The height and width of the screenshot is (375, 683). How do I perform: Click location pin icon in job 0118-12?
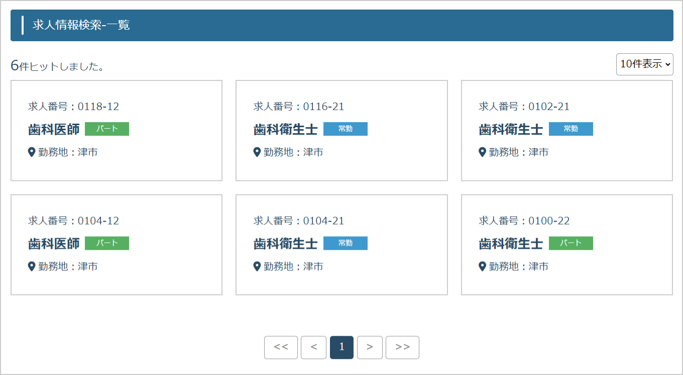32,152
